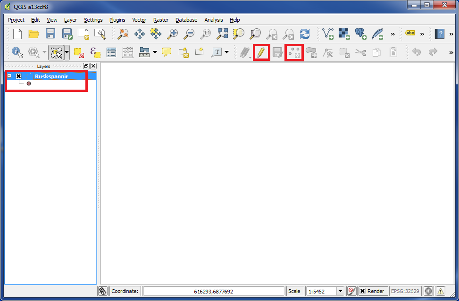Activate Identify Features tool
The width and height of the screenshot is (459, 301).
17,52
